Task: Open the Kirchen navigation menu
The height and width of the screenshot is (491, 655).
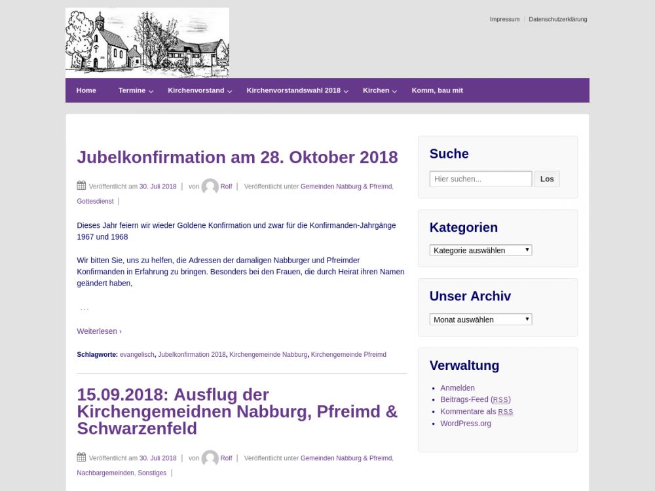Action: tap(376, 90)
